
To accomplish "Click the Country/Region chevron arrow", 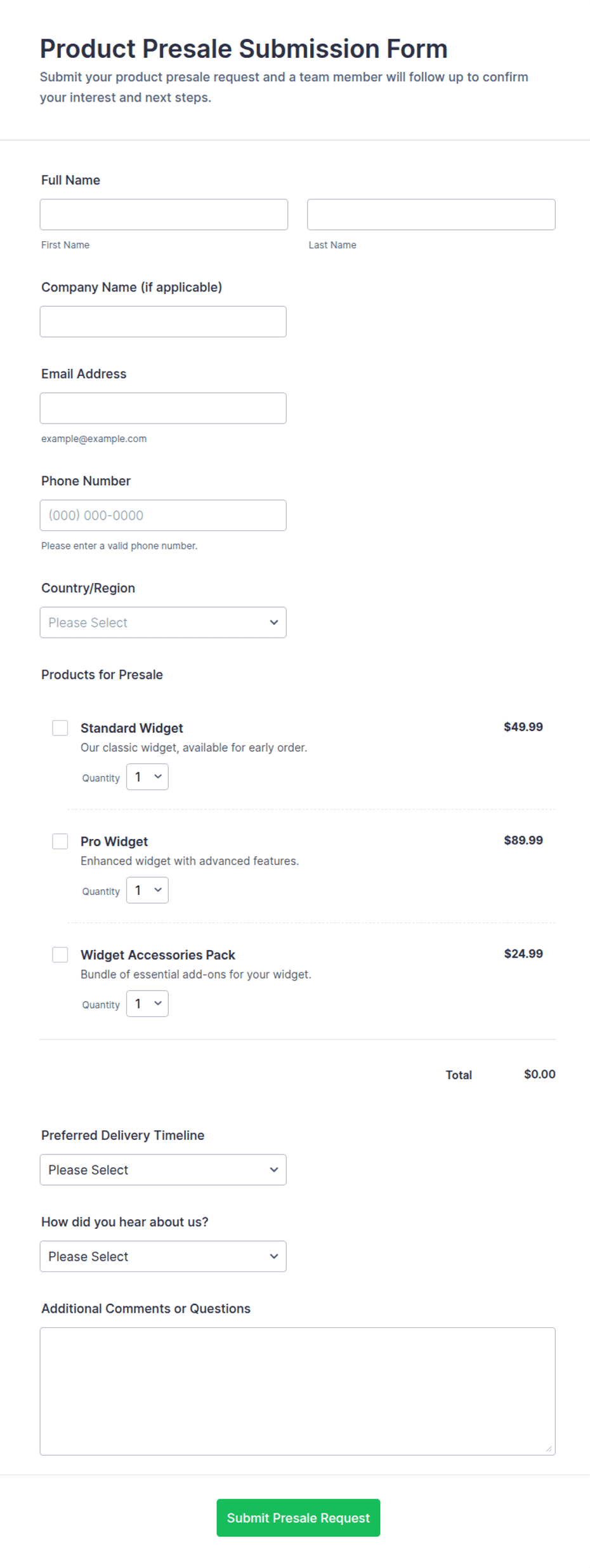I will [x=274, y=622].
